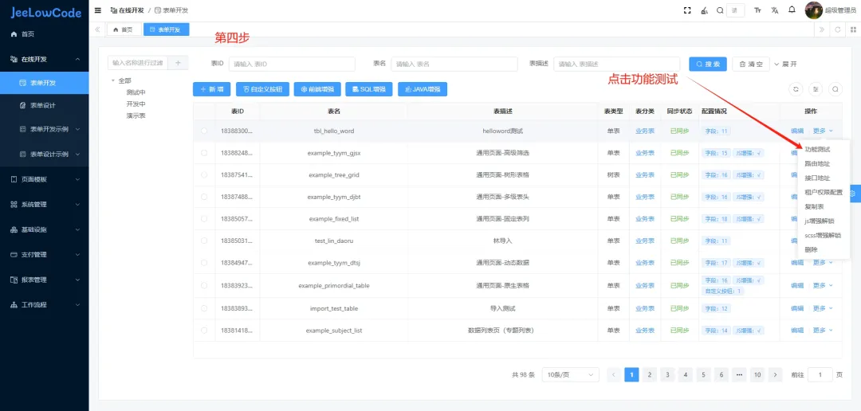Select 演示表 tree item
The height and width of the screenshot is (411, 861).
pos(136,115)
